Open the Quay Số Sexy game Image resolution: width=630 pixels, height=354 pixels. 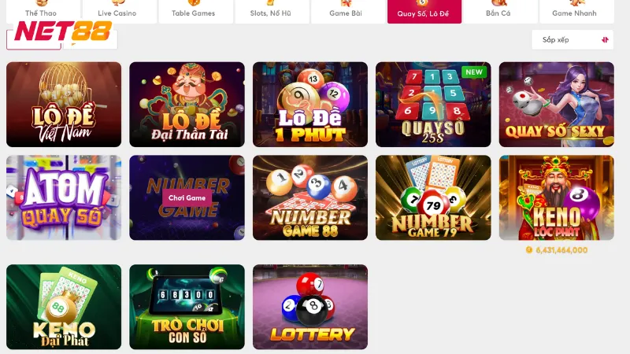pos(557,105)
